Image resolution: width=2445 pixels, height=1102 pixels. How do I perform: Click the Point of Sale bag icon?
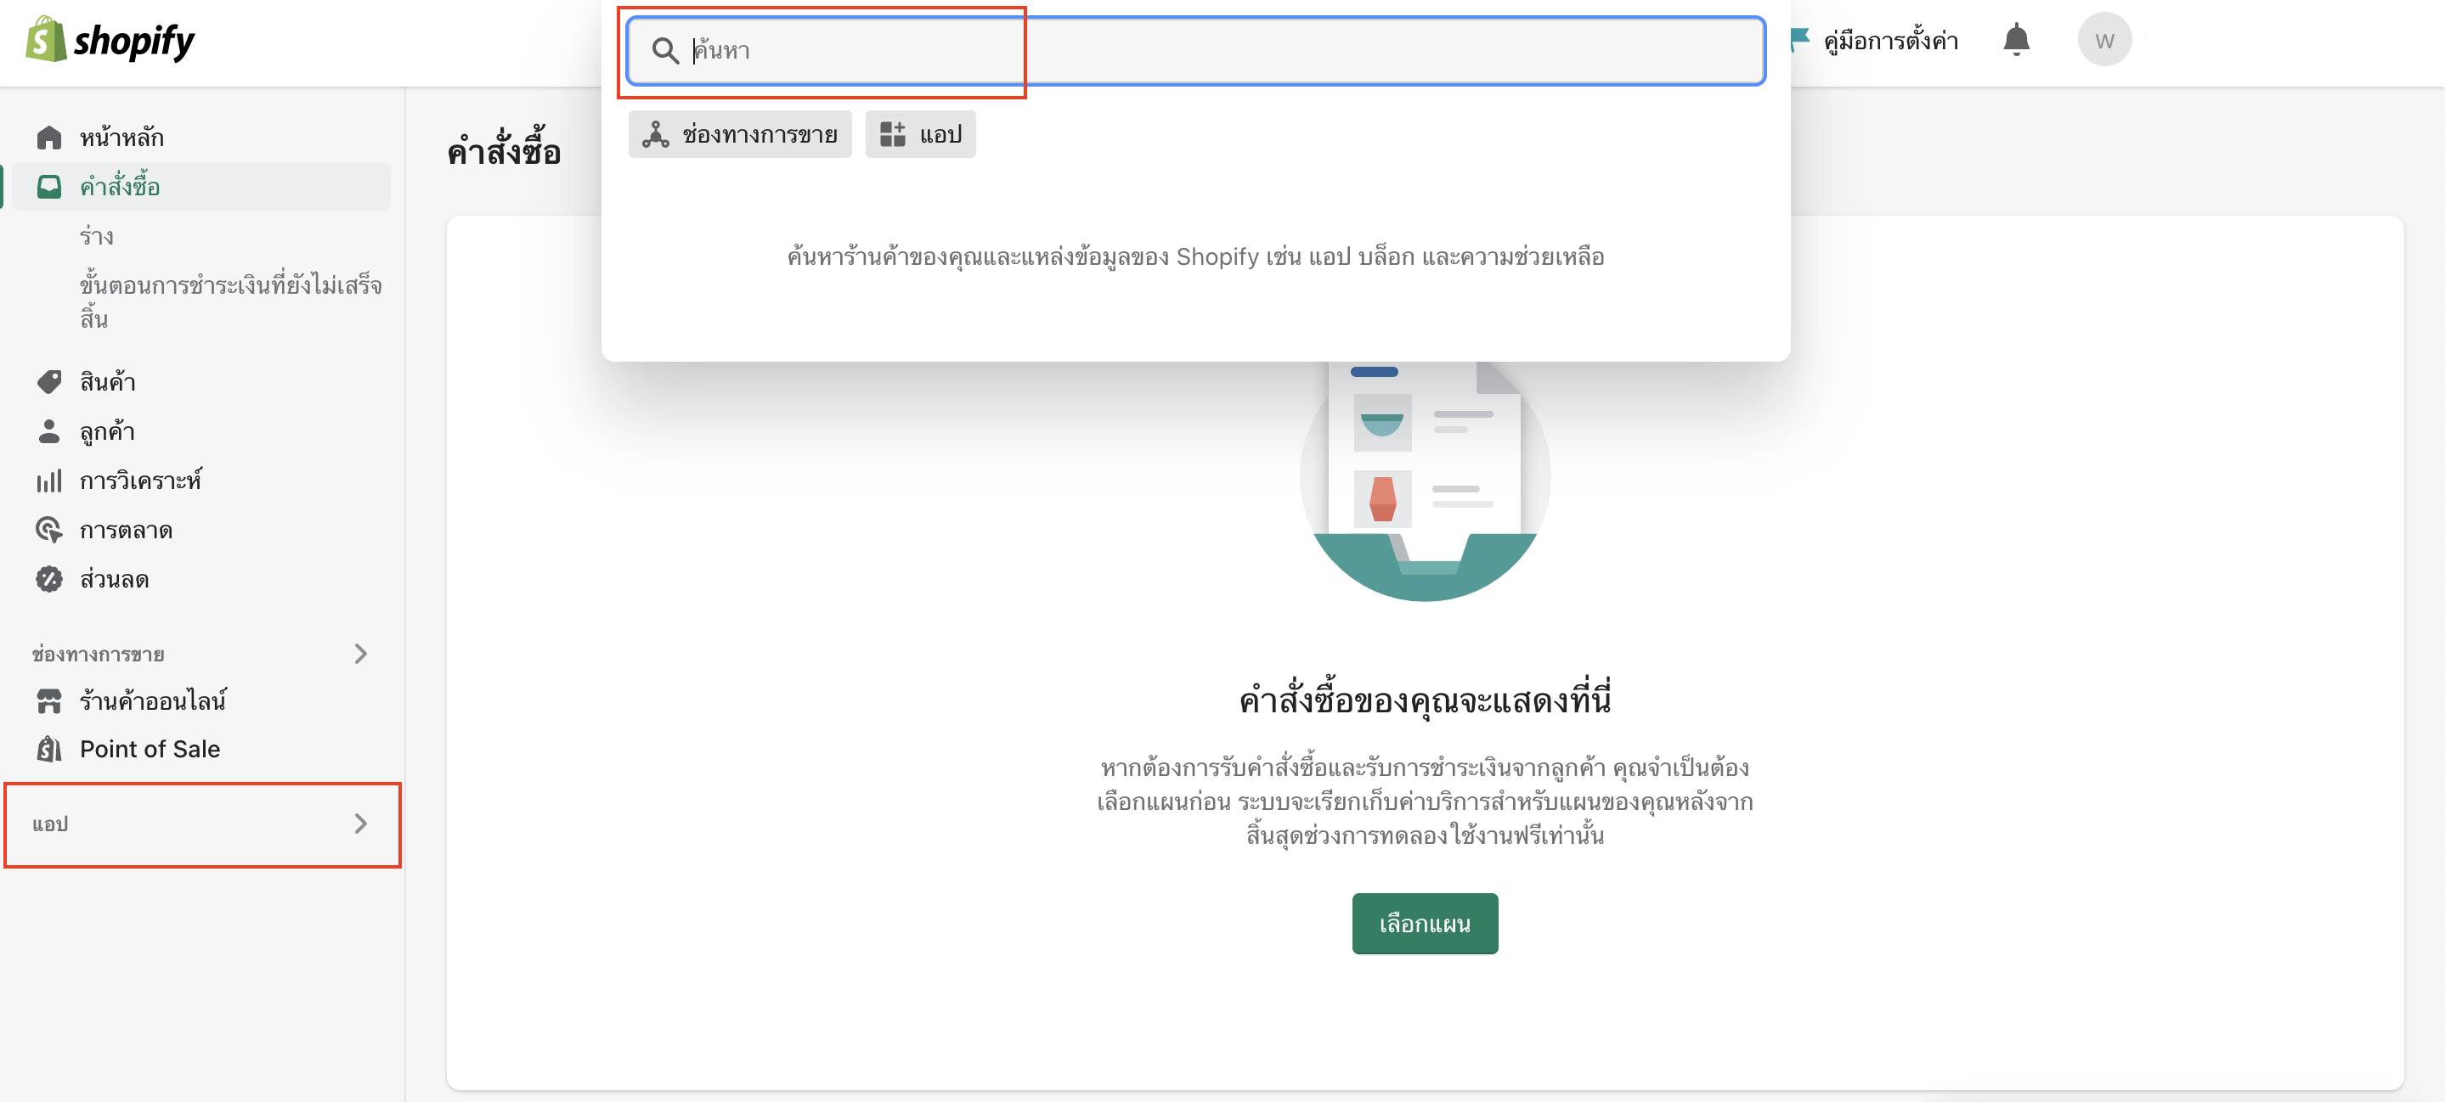click(48, 749)
